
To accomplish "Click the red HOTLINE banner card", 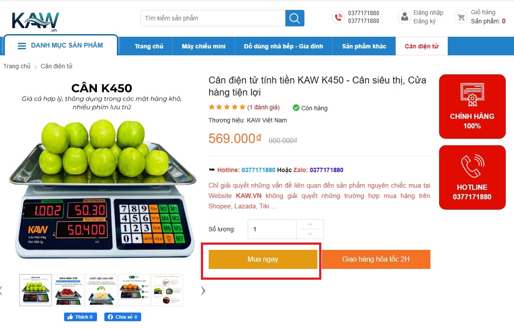I will click(472, 177).
